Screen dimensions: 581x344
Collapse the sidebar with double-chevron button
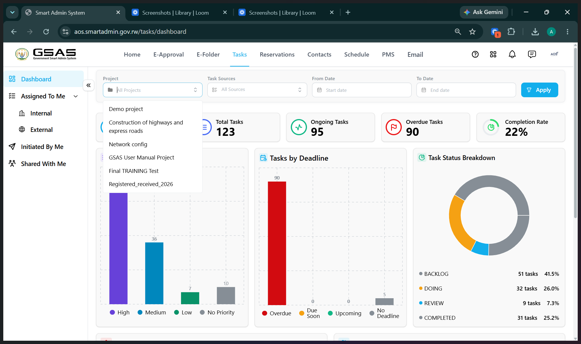click(89, 86)
